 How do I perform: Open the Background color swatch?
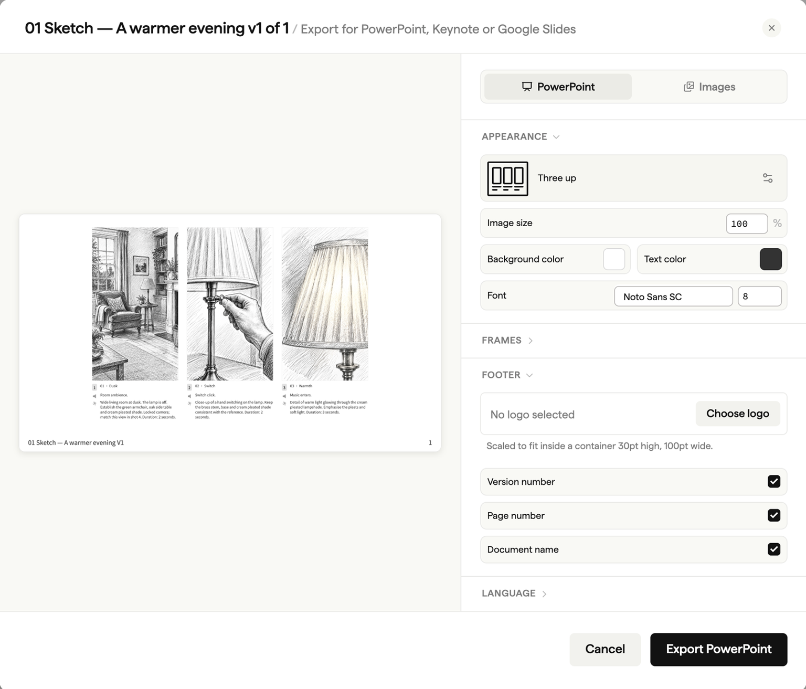click(x=614, y=259)
